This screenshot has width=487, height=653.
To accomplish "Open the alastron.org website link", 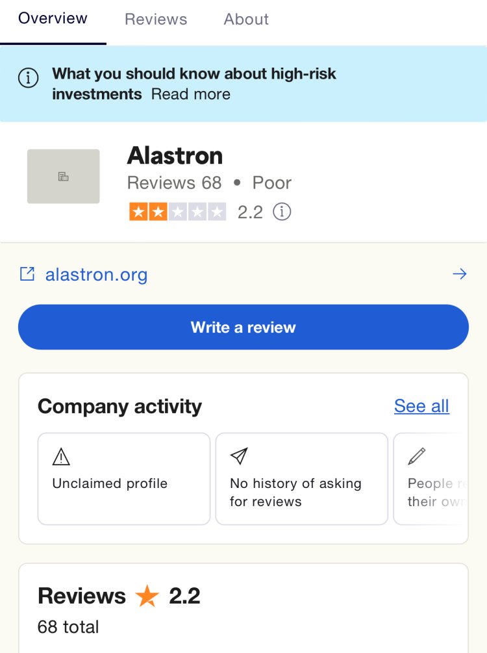I will (96, 274).
